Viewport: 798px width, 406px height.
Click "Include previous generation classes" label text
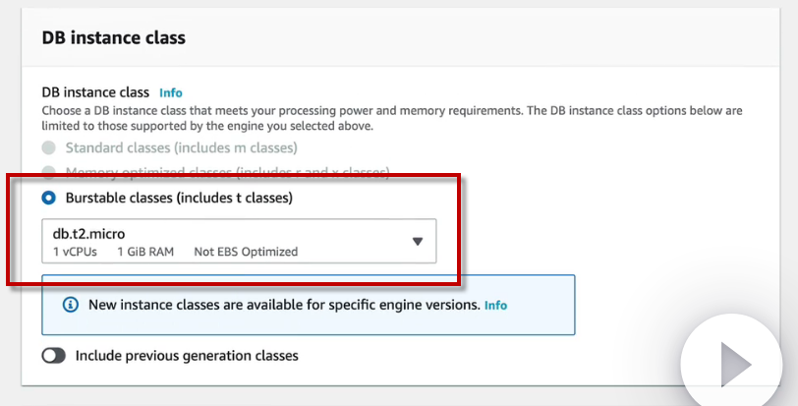[187, 355]
